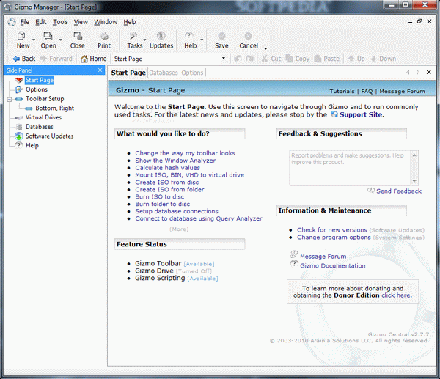Click the Print toolbar icon
440x379 pixels.
click(104, 36)
